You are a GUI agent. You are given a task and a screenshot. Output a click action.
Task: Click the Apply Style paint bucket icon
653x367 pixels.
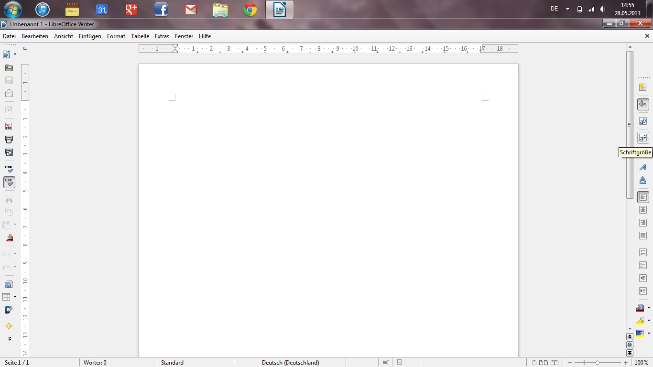643,104
